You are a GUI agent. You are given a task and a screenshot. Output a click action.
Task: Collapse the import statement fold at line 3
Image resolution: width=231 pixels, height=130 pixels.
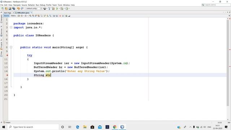[x=11, y=27]
